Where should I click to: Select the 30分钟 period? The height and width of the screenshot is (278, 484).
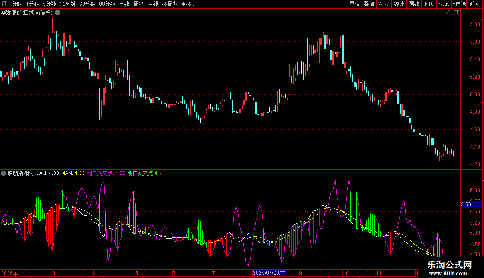click(87, 4)
